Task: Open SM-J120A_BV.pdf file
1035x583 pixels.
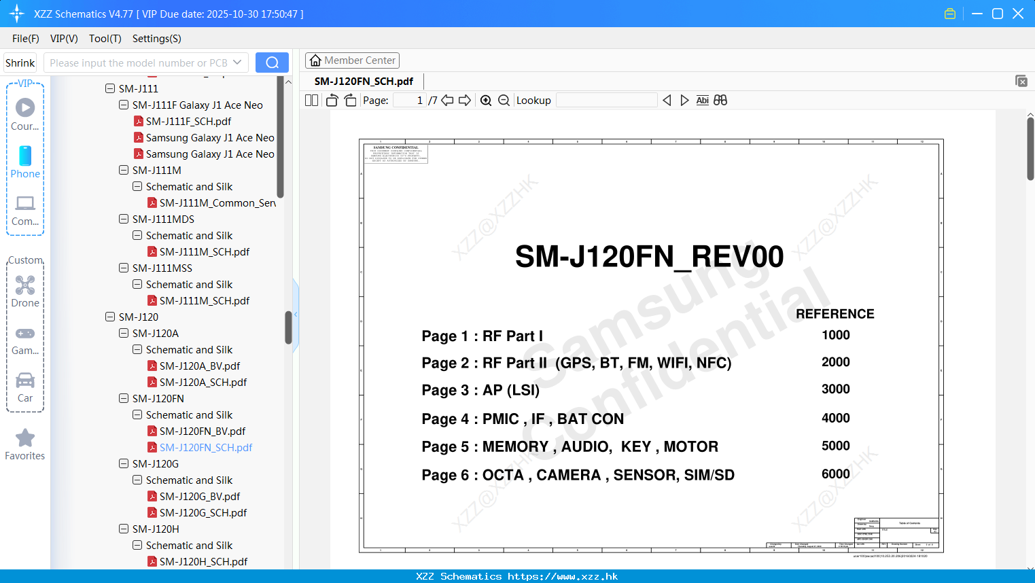Action: tap(200, 366)
